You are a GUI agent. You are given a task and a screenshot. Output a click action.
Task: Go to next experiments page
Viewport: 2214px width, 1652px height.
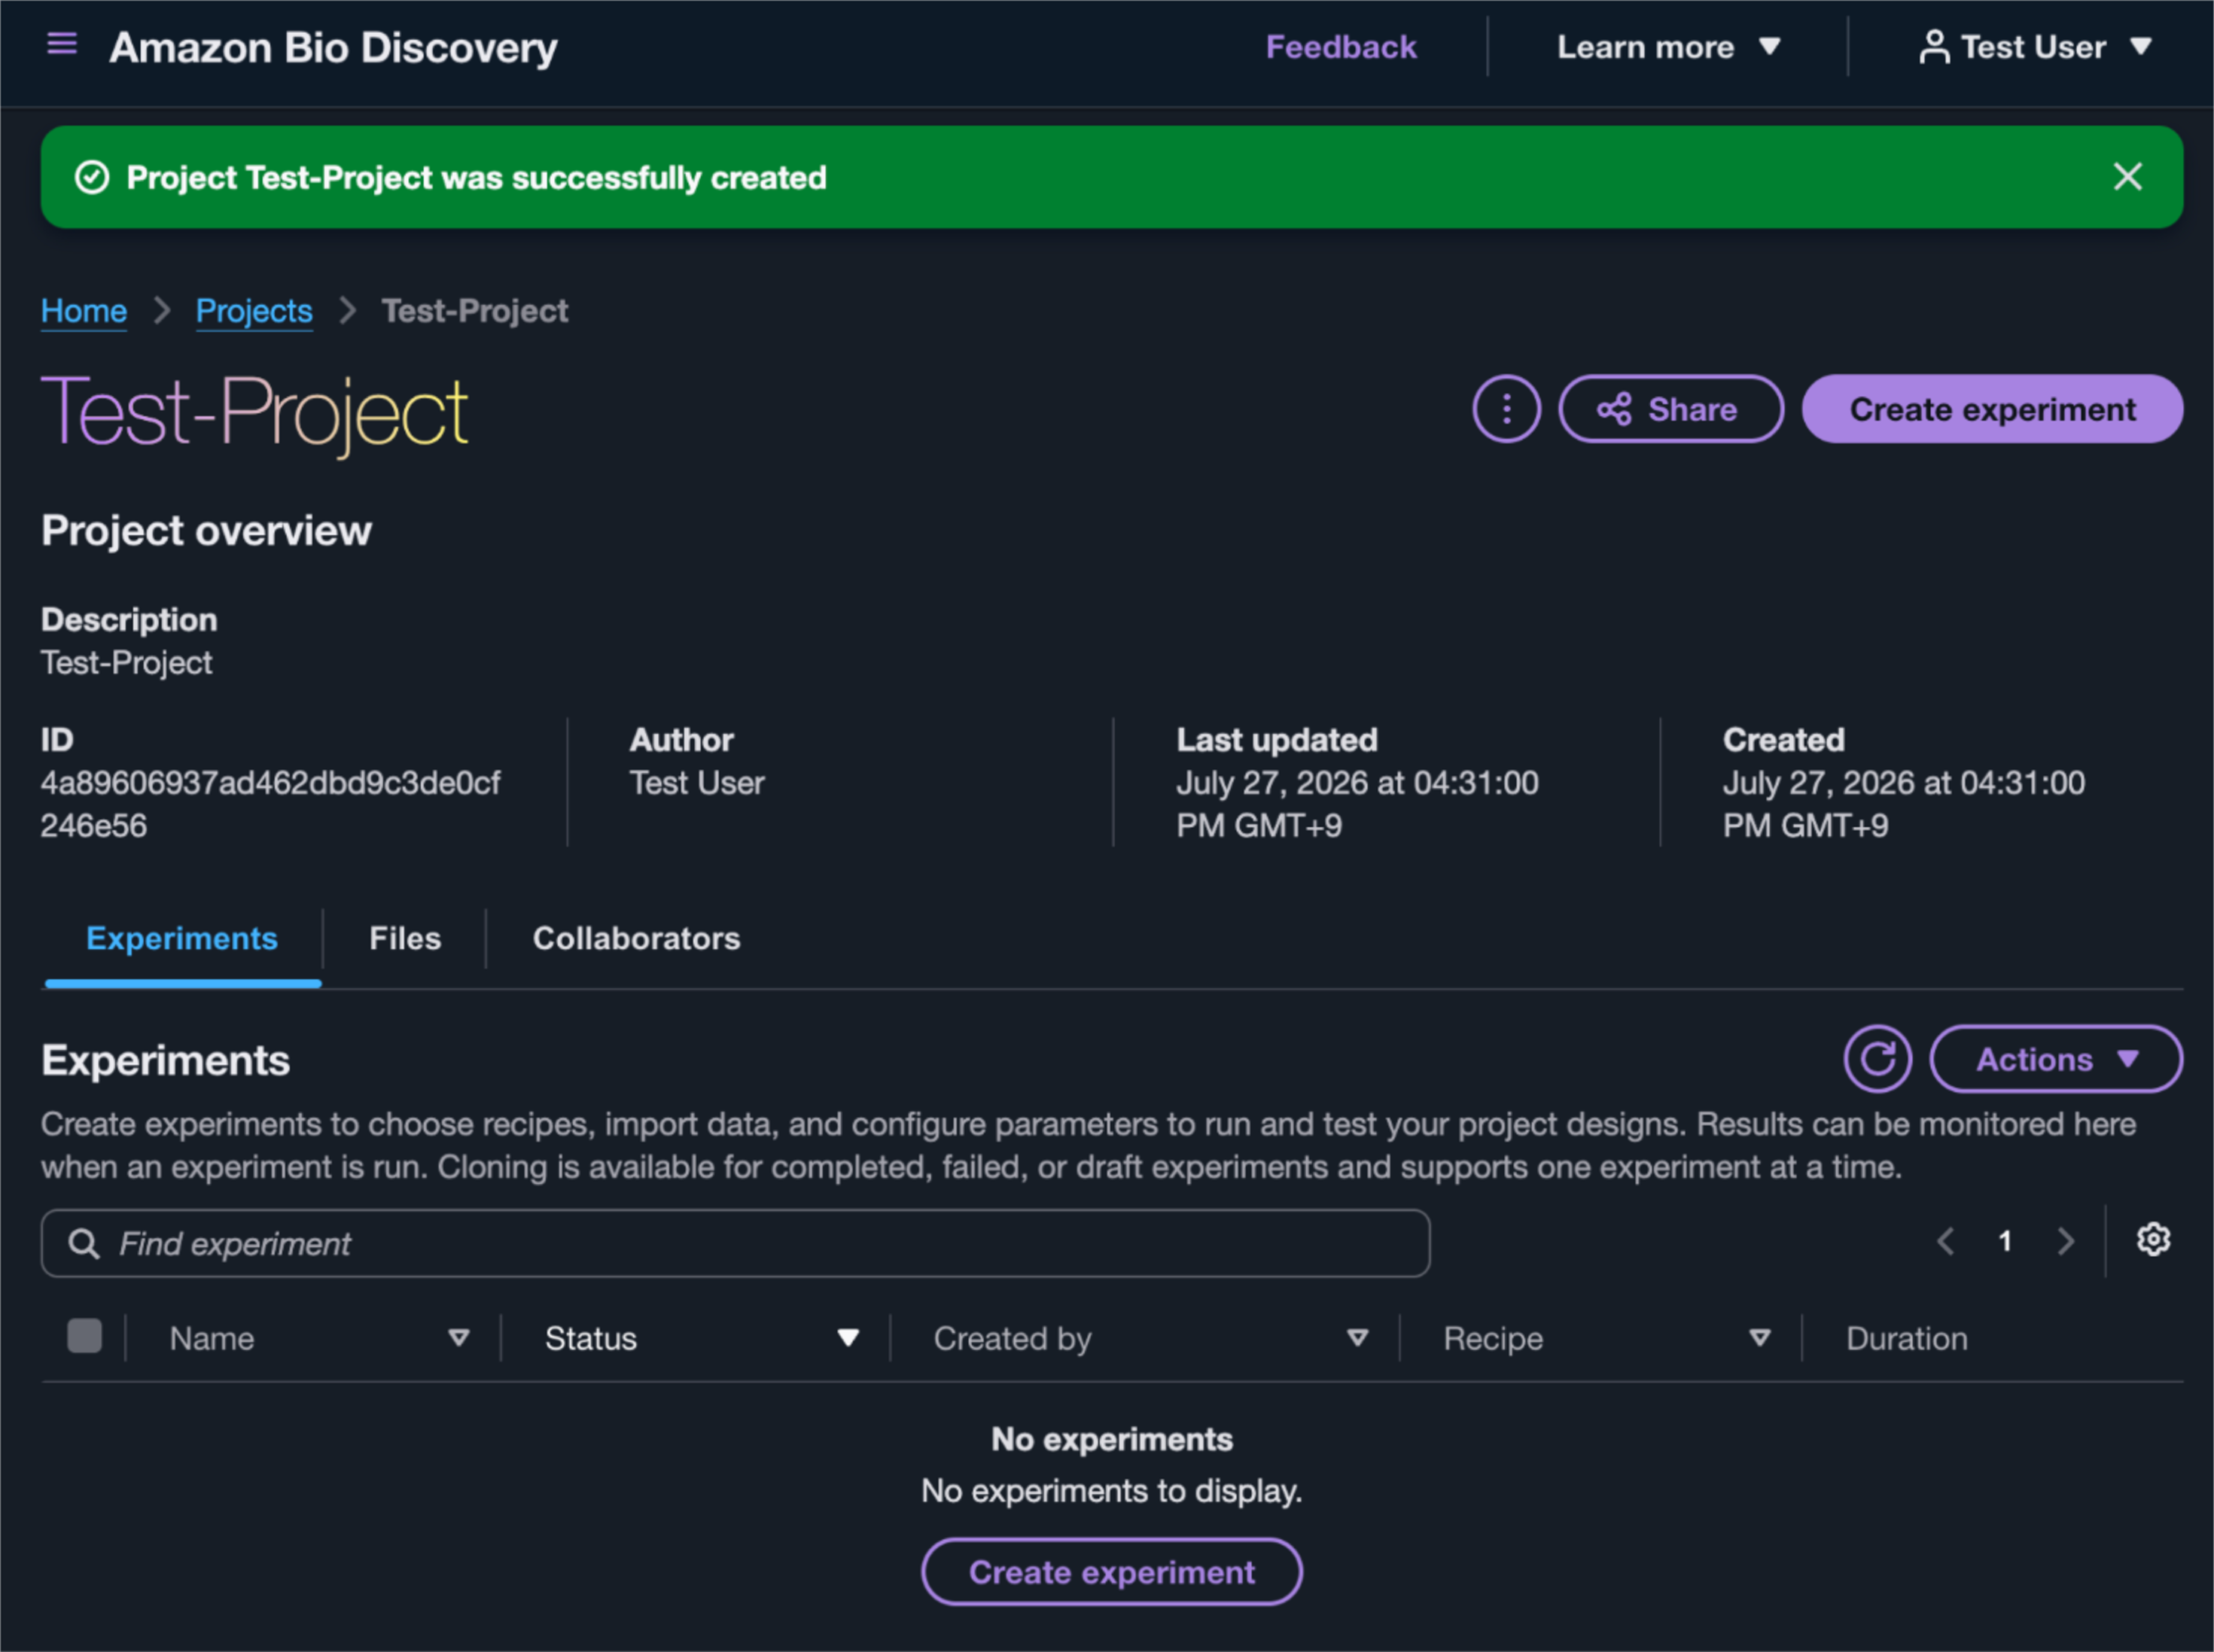tap(2065, 1242)
